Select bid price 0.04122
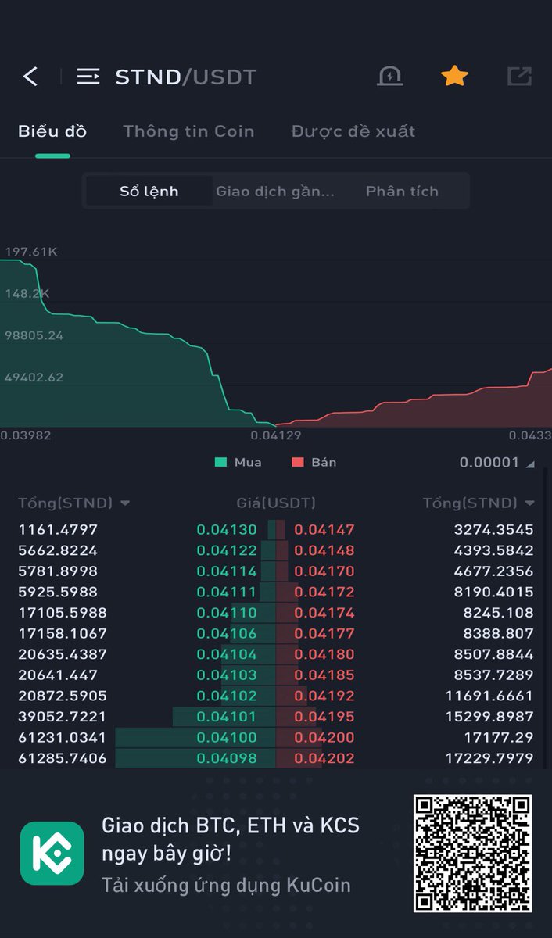 coord(227,550)
